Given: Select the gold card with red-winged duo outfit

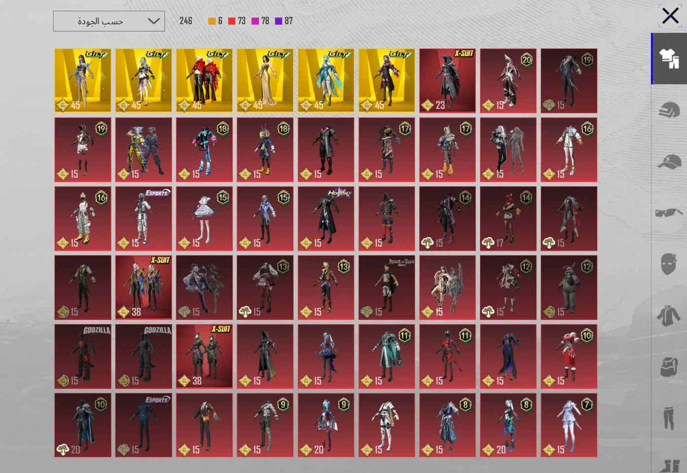Looking at the screenshot, I should click(204, 80).
